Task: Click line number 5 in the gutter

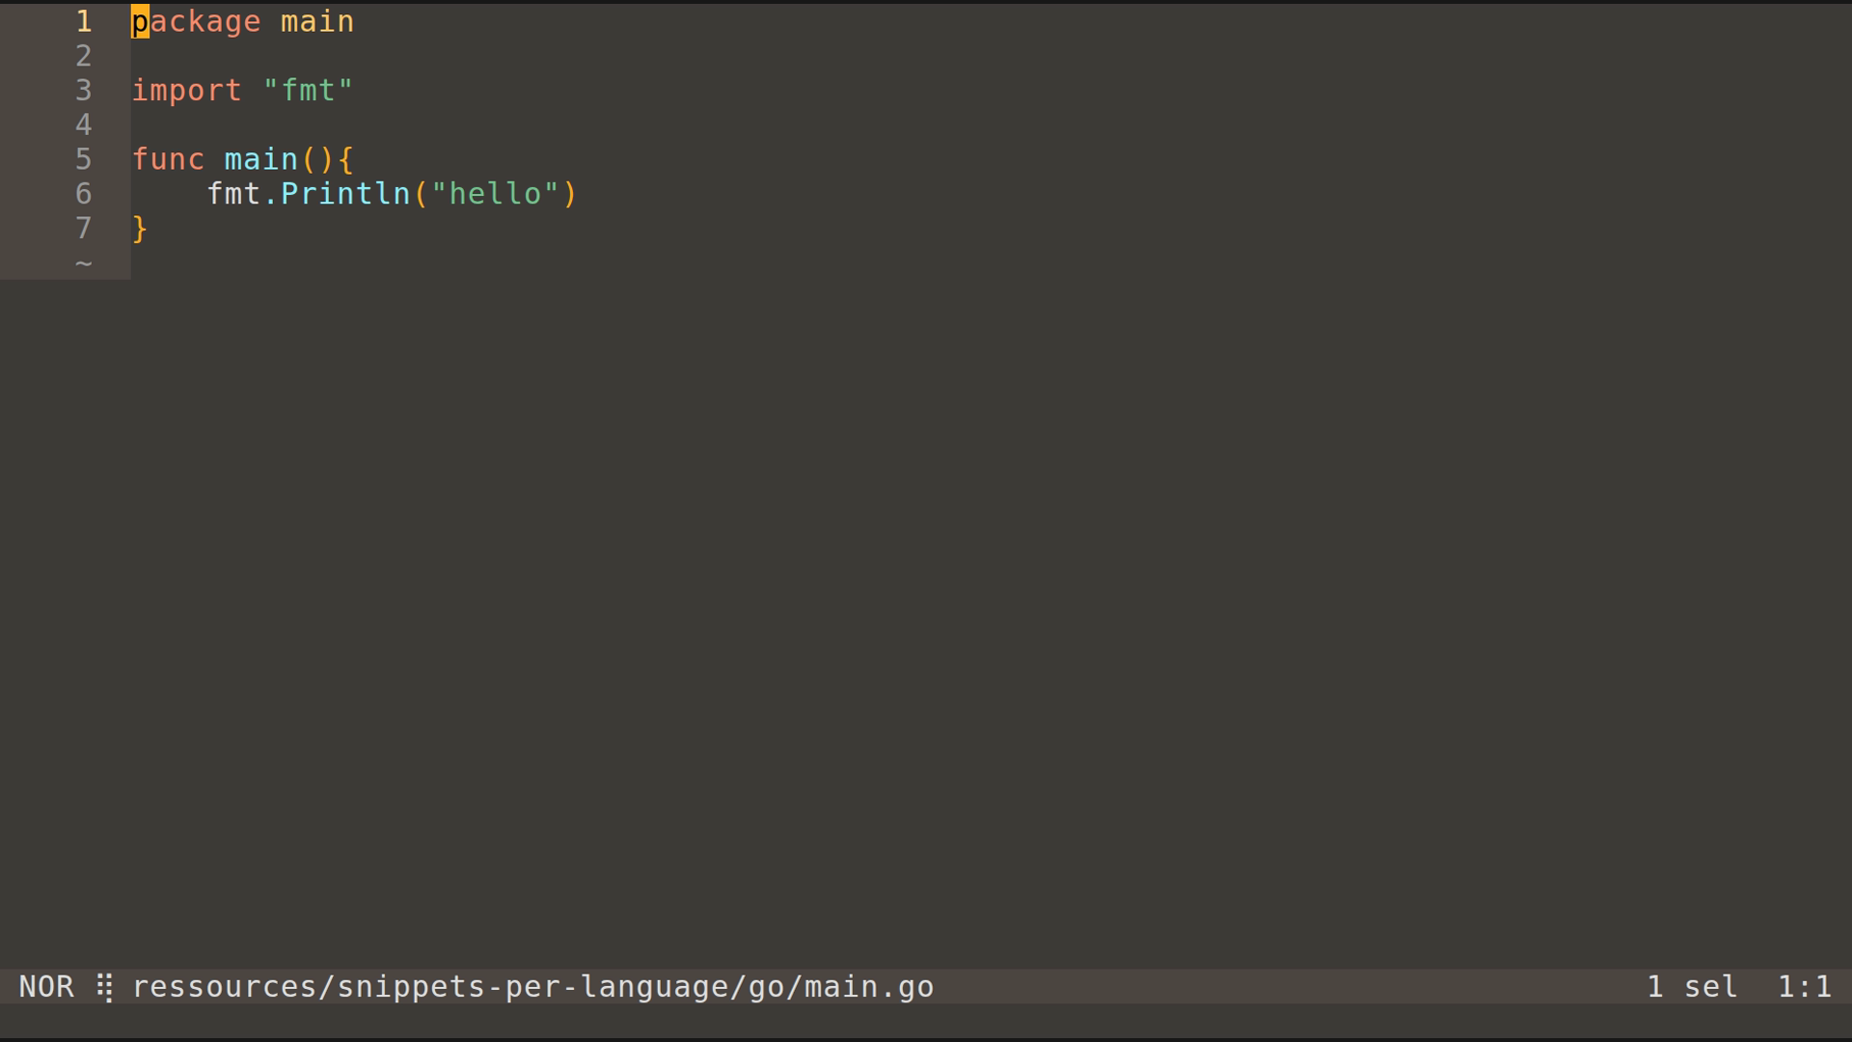Action: click(x=84, y=159)
